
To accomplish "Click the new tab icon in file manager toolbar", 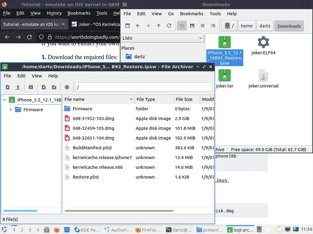I will (x=127, y=26).
